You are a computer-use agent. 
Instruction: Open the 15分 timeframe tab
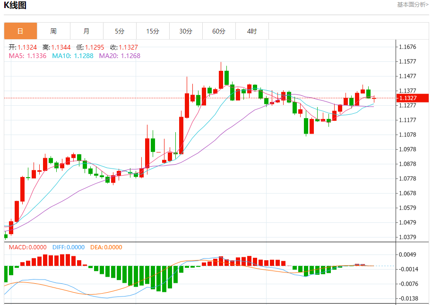[153, 31]
